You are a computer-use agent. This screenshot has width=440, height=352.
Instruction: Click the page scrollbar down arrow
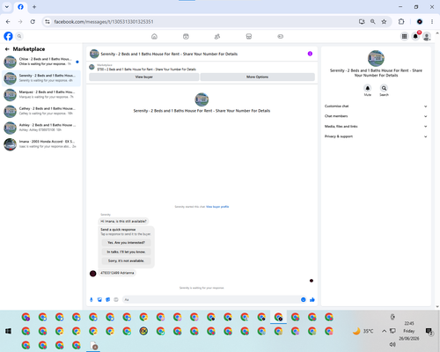tap(437, 307)
